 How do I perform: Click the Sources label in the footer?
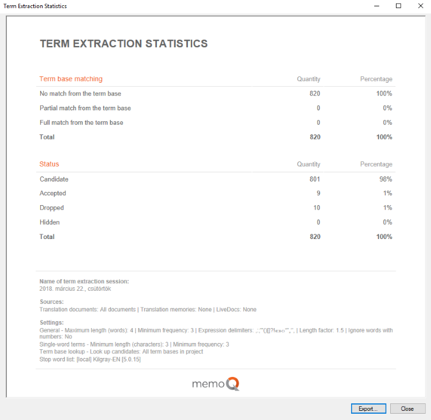pyautogui.click(x=51, y=302)
